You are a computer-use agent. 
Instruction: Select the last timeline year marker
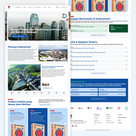pyautogui.click(x=64, y=92)
